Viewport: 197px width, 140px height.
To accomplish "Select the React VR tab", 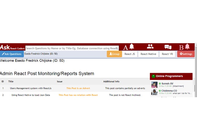I will coord(167,54).
